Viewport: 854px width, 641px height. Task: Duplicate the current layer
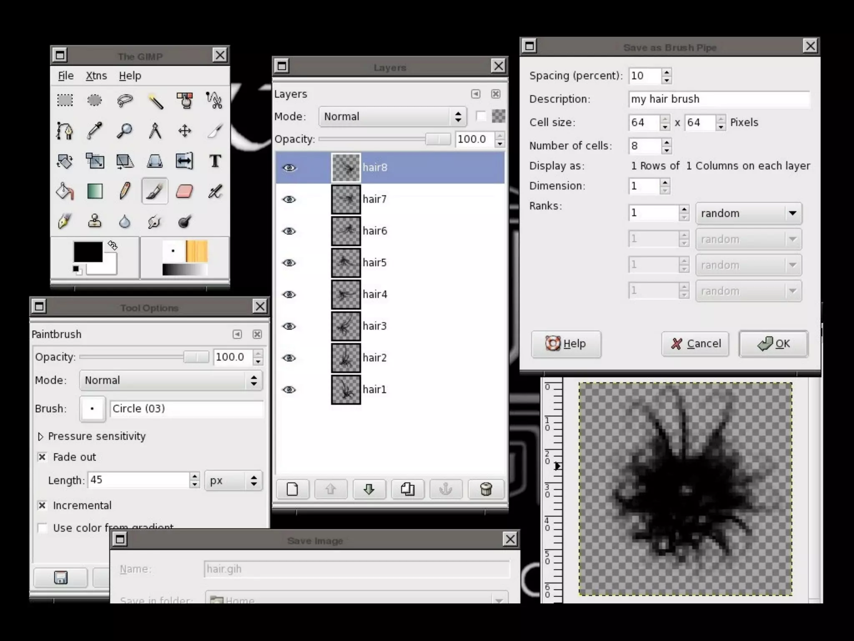(x=407, y=489)
